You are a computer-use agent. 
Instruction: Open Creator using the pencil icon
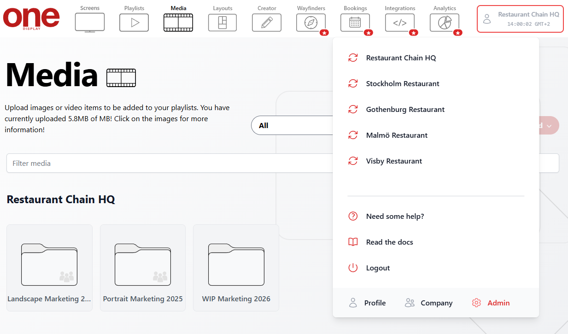point(266,21)
